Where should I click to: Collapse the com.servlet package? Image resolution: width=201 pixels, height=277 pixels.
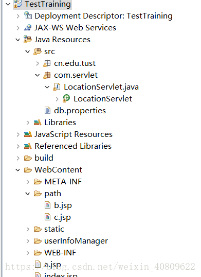[37, 75]
